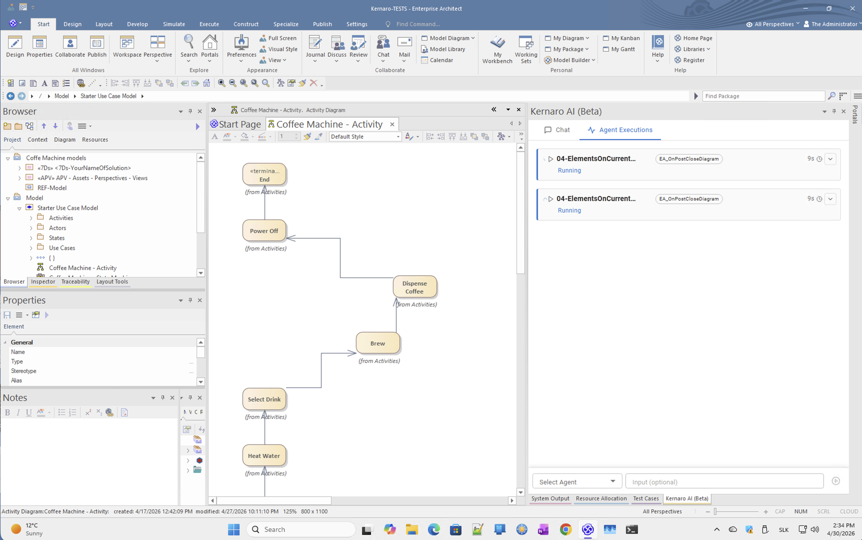Open My Workbench
The width and height of the screenshot is (862, 540).
[497, 49]
